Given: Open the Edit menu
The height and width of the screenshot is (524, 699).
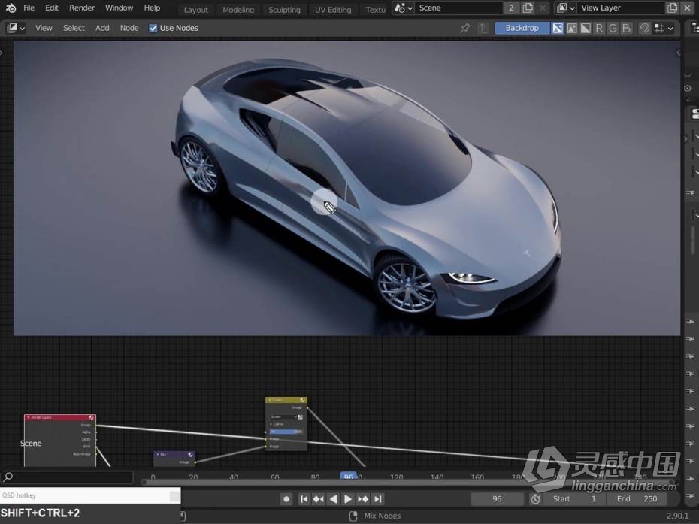Looking at the screenshot, I should pos(52,8).
